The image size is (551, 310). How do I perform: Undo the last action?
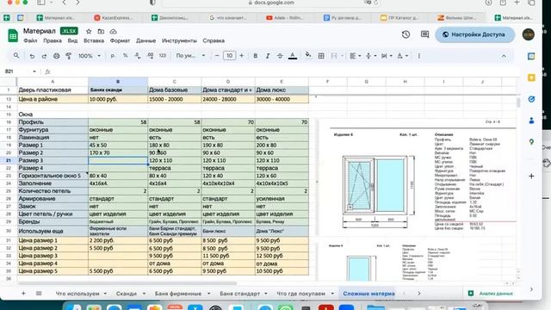[x=32, y=56]
